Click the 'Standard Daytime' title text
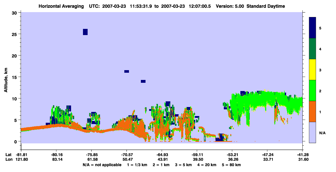Image resolution: width=336 pixels, height=172 pixels. pyautogui.click(x=266, y=6)
